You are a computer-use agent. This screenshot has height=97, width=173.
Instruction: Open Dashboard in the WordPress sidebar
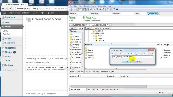10,17
